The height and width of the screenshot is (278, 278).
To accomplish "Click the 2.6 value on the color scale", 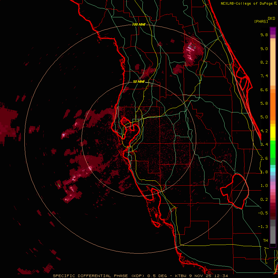I will pos(264,158).
